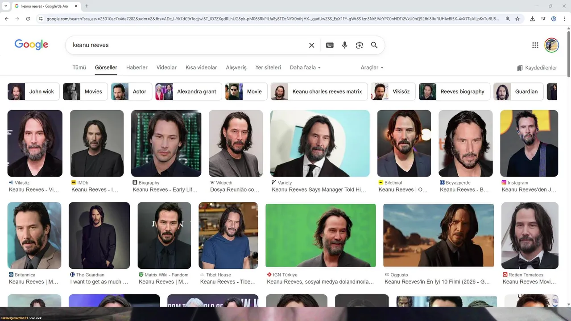Open the Chrome downloads icon

point(532,19)
